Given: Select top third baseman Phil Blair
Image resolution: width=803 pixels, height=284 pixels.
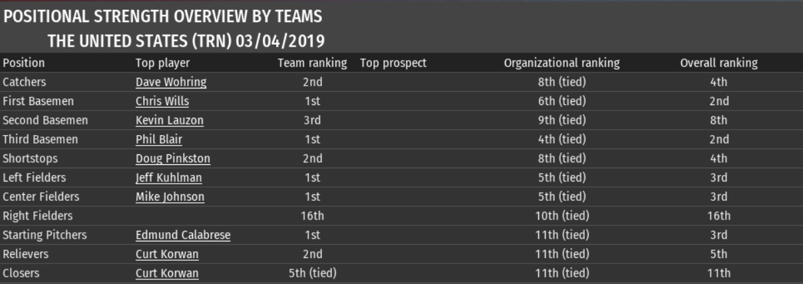Looking at the screenshot, I should point(159,140).
